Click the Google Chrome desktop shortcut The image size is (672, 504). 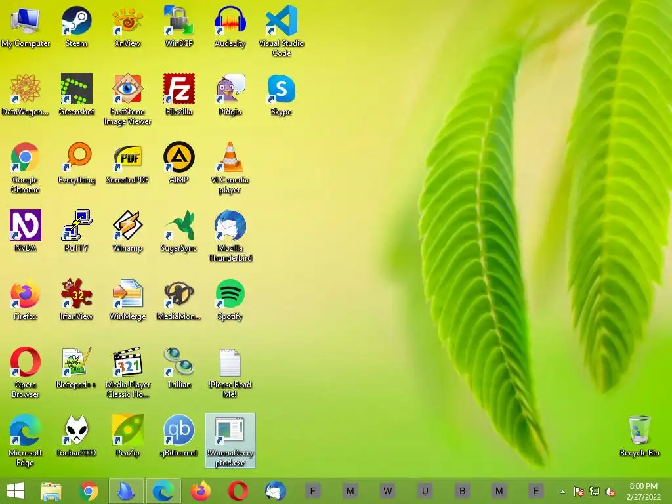(x=26, y=167)
